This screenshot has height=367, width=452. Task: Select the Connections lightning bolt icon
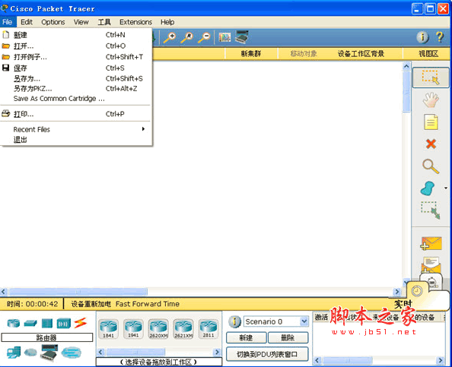point(81,323)
